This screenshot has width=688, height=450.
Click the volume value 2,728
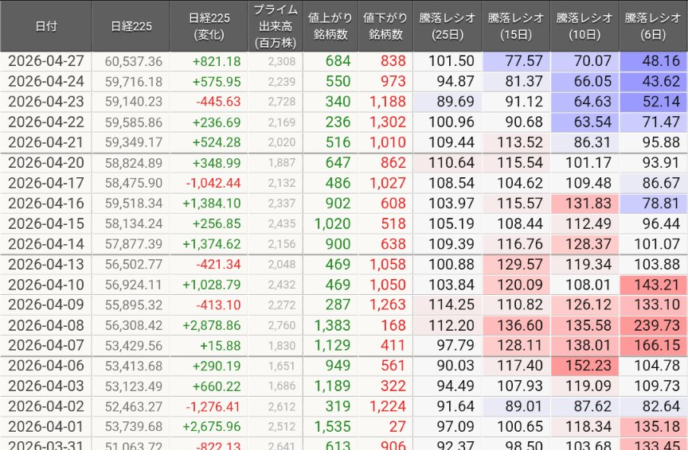[x=282, y=102]
